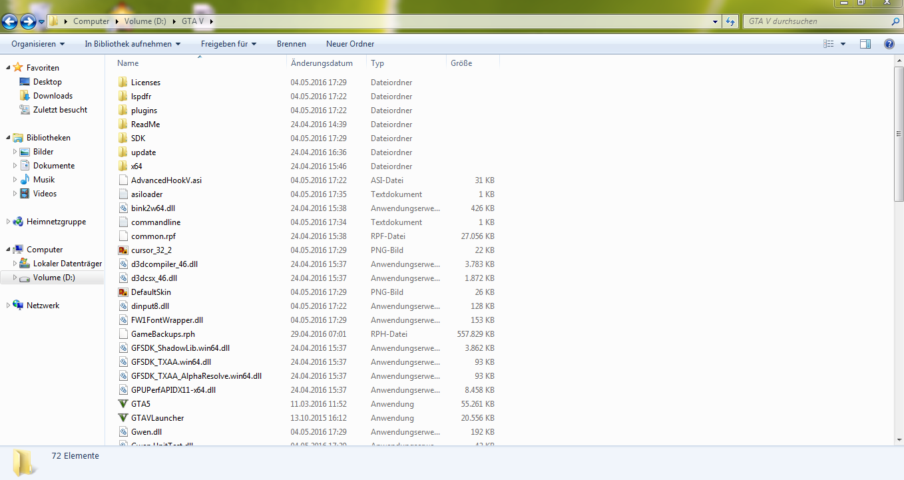Viewport: 904px width, 480px height.
Task: Create a folder with Neuer Ordner
Action: pyautogui.click(x=350, y=44)
